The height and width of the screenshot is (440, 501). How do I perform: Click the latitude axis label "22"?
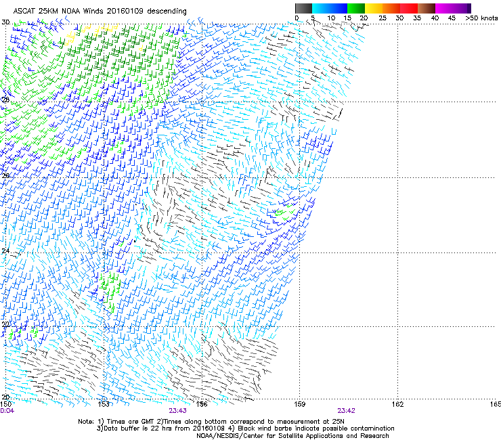coord(5,325)
